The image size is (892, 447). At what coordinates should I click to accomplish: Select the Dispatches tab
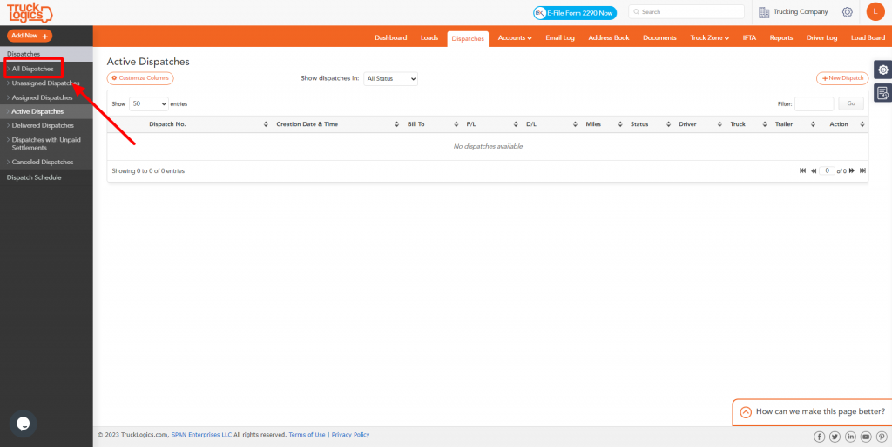click(x=468, y=38)
